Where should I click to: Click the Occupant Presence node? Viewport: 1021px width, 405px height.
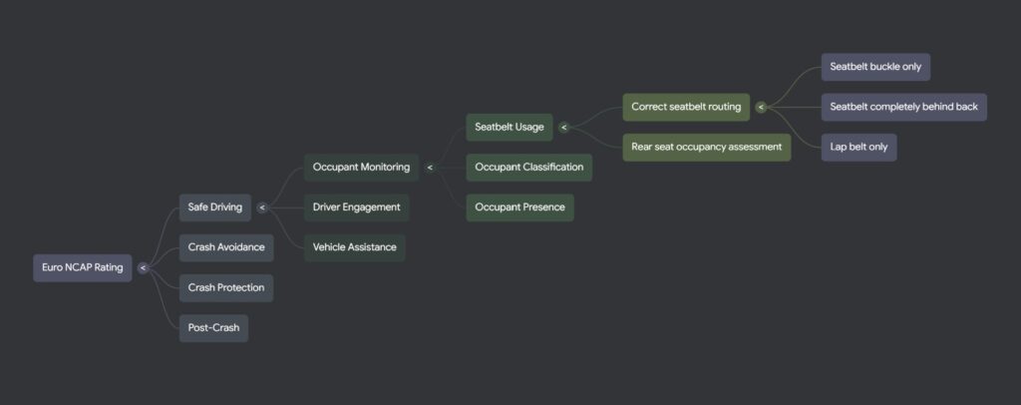point(519,207)
